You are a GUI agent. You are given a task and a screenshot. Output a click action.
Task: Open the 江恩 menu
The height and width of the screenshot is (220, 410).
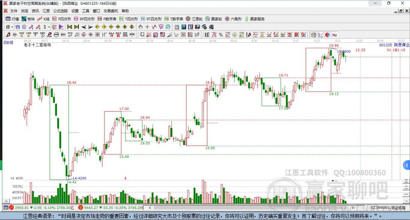click(x=46, y=11)
